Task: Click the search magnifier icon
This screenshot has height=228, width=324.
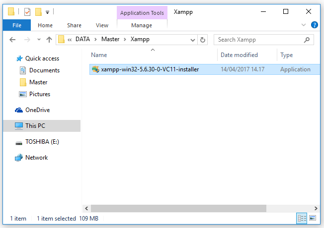Action: point(307,40)
